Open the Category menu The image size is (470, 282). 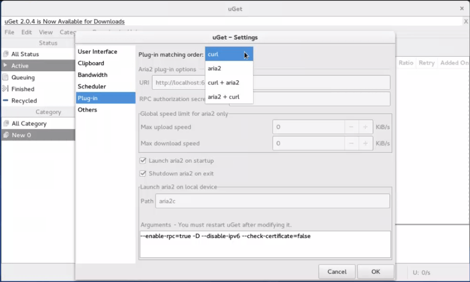click(67, 32)
